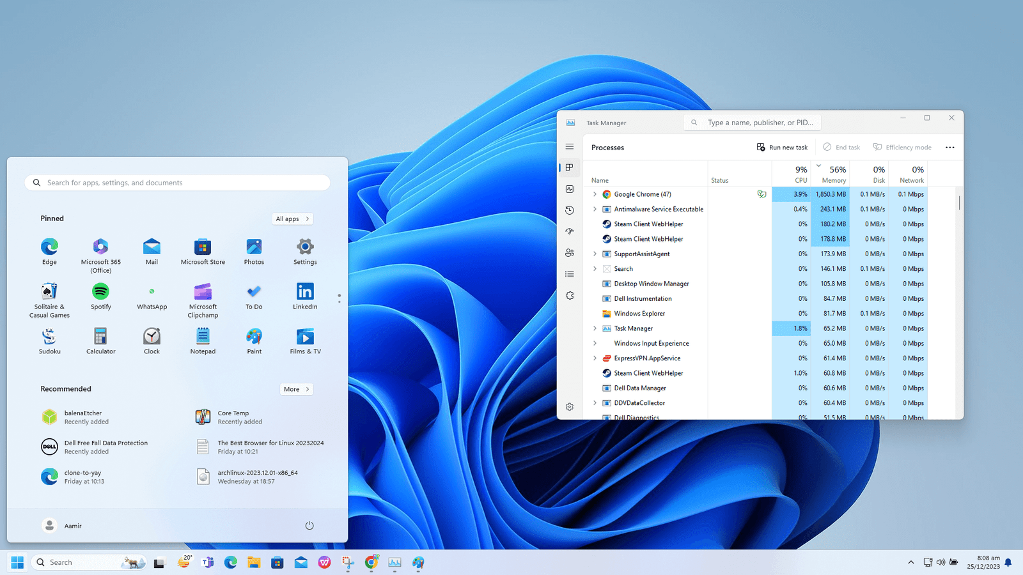Launch Sudoku from pinned apps
This screenshot has height=575, width=1023.
click(49, 341)
